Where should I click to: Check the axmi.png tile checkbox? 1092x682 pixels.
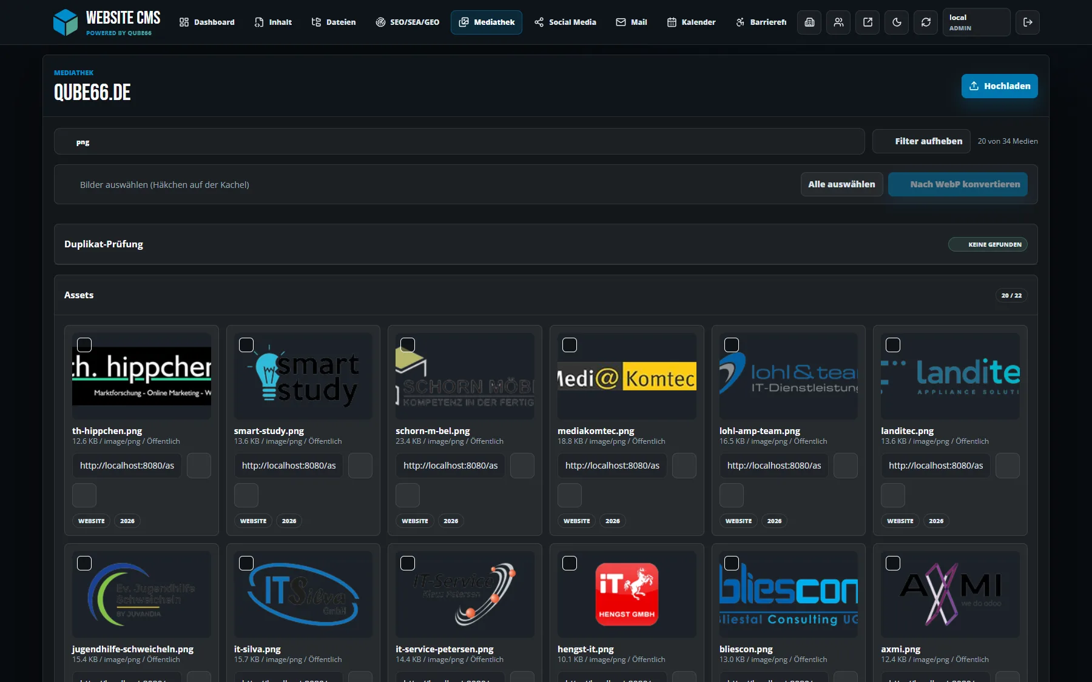point(893,563)
